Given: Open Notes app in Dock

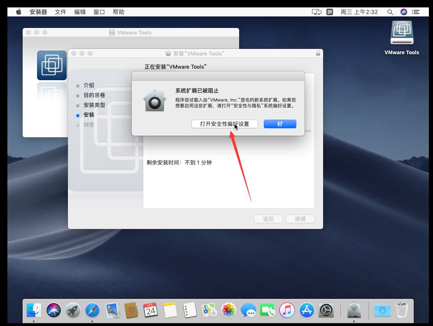Looking at the screenshot, I should pos(170,310).
